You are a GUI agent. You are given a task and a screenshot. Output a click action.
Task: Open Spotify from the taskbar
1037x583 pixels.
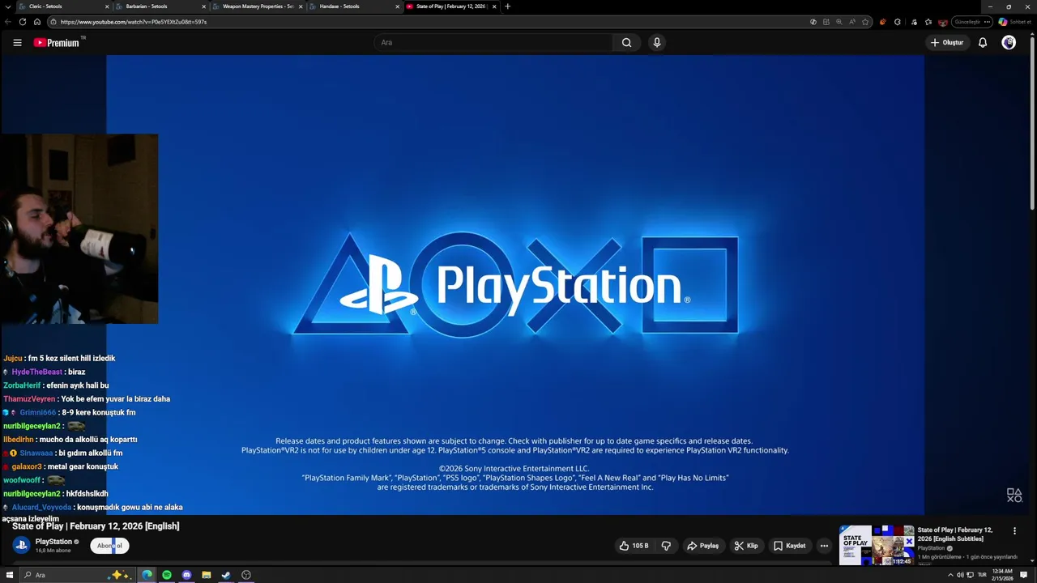pos(167,575)
